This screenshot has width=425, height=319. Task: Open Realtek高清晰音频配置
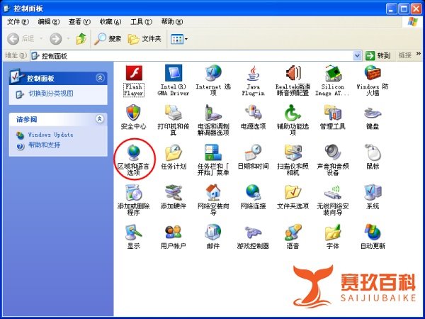pyautogui.click(x=293, y=81)
